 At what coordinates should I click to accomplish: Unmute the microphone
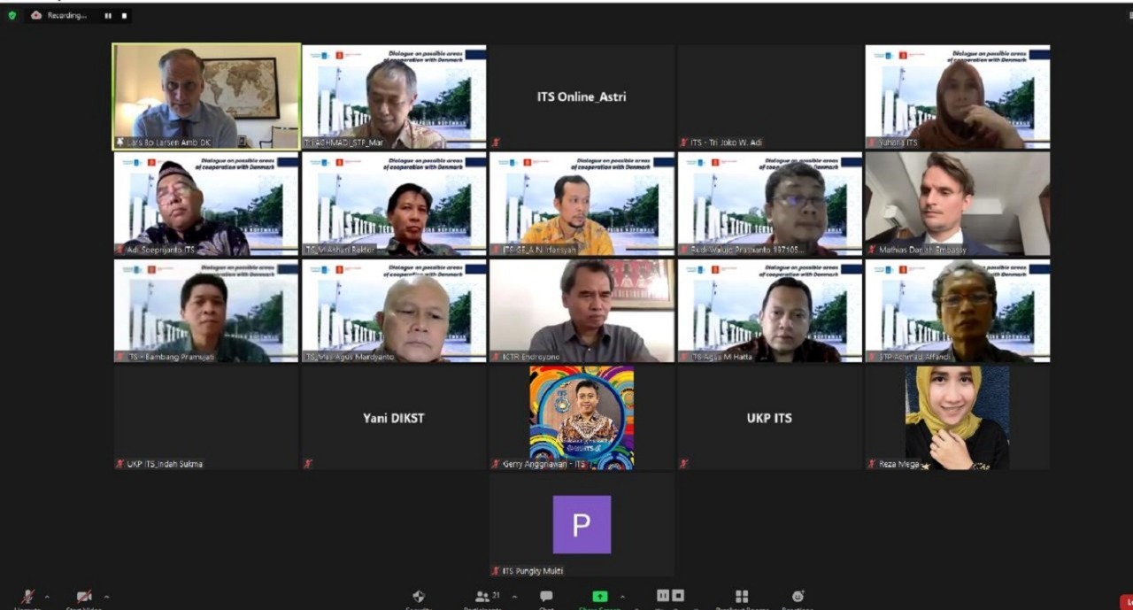[27, 598]
